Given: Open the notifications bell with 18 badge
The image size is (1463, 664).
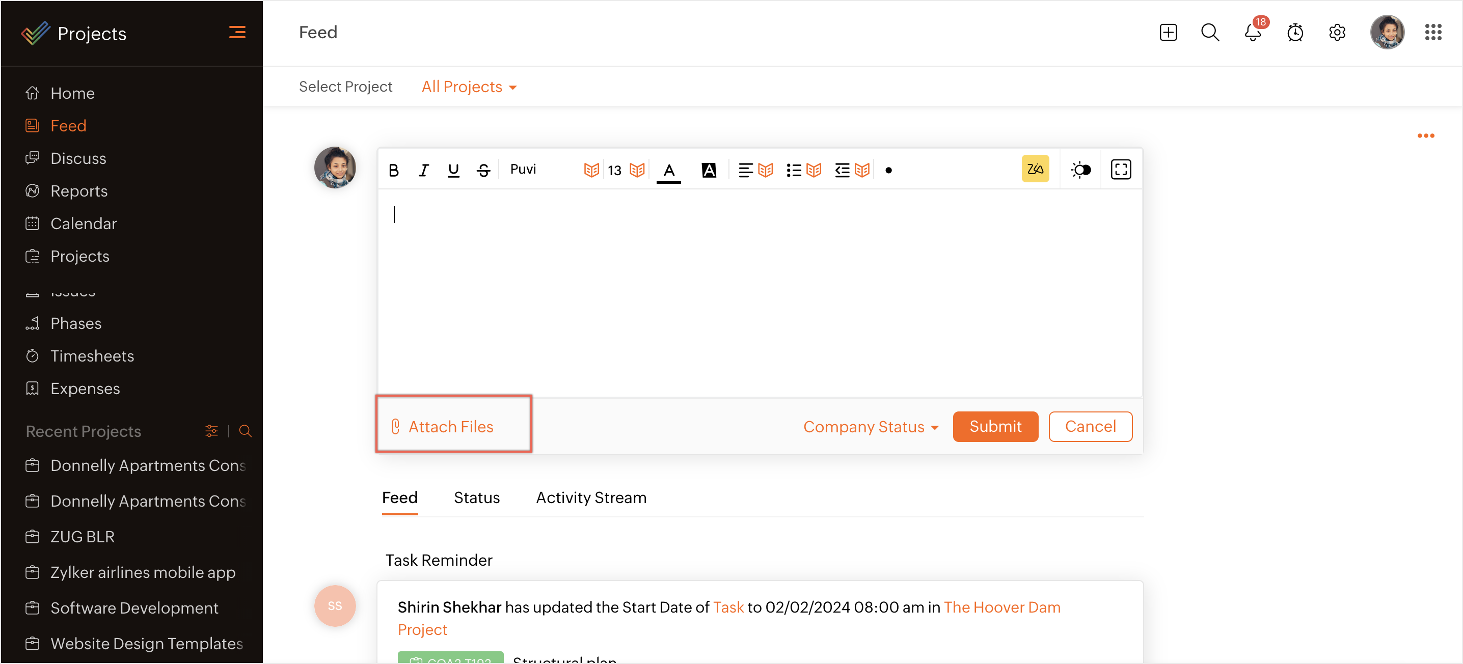Looking at the screenshot, I should (x=1252, y=33).
